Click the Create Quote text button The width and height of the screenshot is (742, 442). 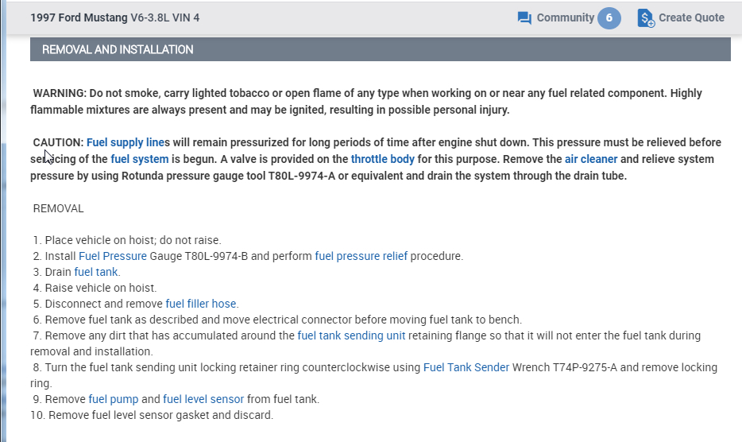691,17
